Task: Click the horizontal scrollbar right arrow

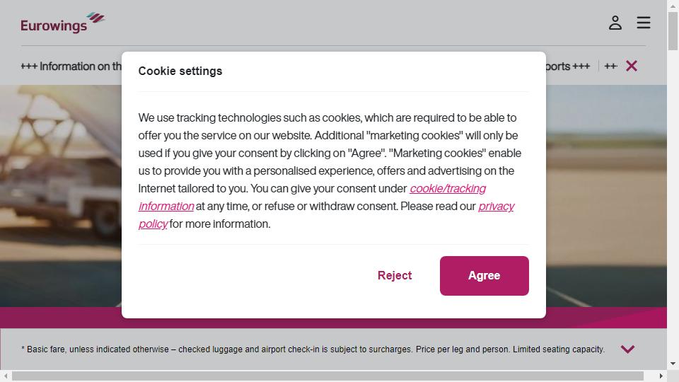Action: click(661, 376)
